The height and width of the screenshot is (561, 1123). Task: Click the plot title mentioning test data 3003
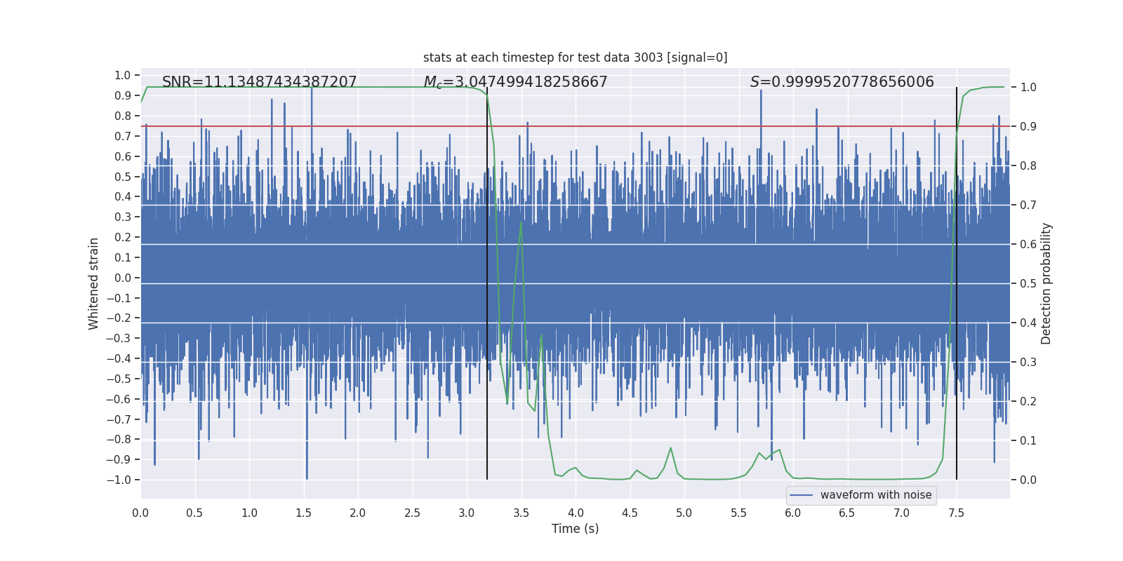[575, 58]
